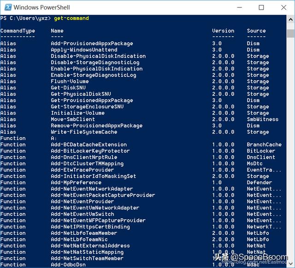Select Enable-StorageDiagnosticLog entry

point(94,75)
